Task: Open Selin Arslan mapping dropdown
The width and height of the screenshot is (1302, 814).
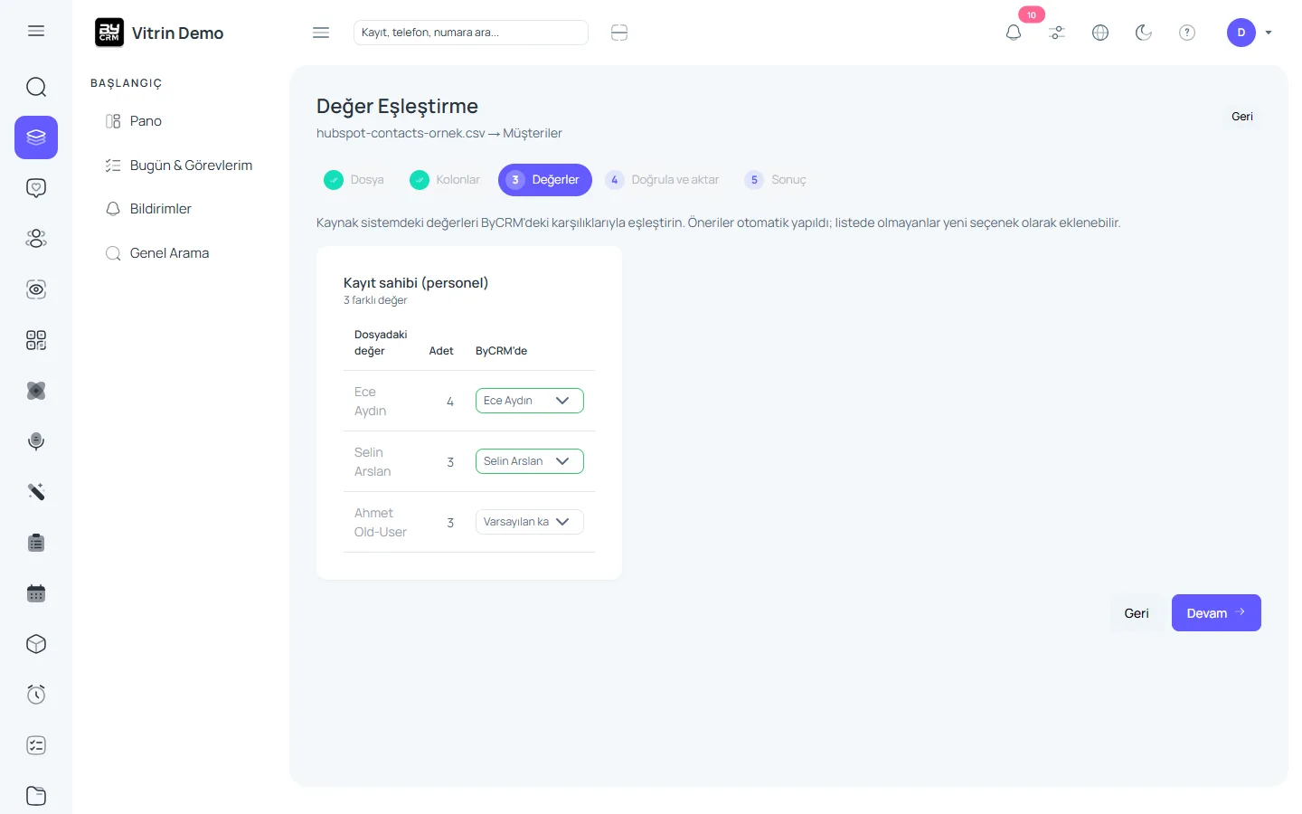Action: pyautogui.click(x=530, y=461)
